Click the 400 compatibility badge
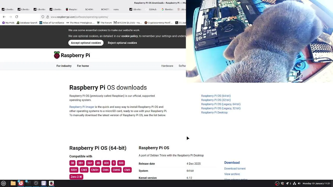 point(106,163)
